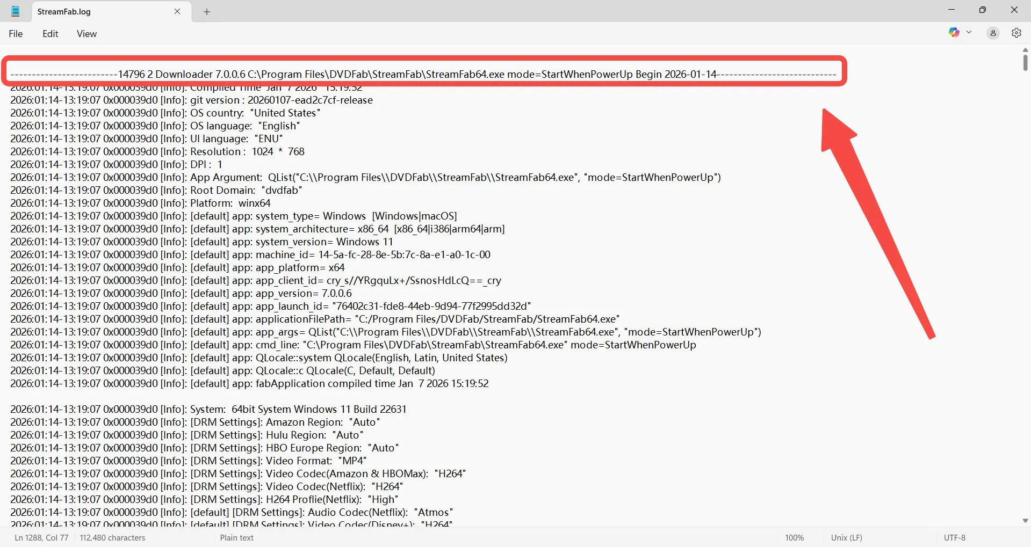This screenshot has height=547, width=1031.
Task: Click the Copilot icon
Action: tap(954, 33)
